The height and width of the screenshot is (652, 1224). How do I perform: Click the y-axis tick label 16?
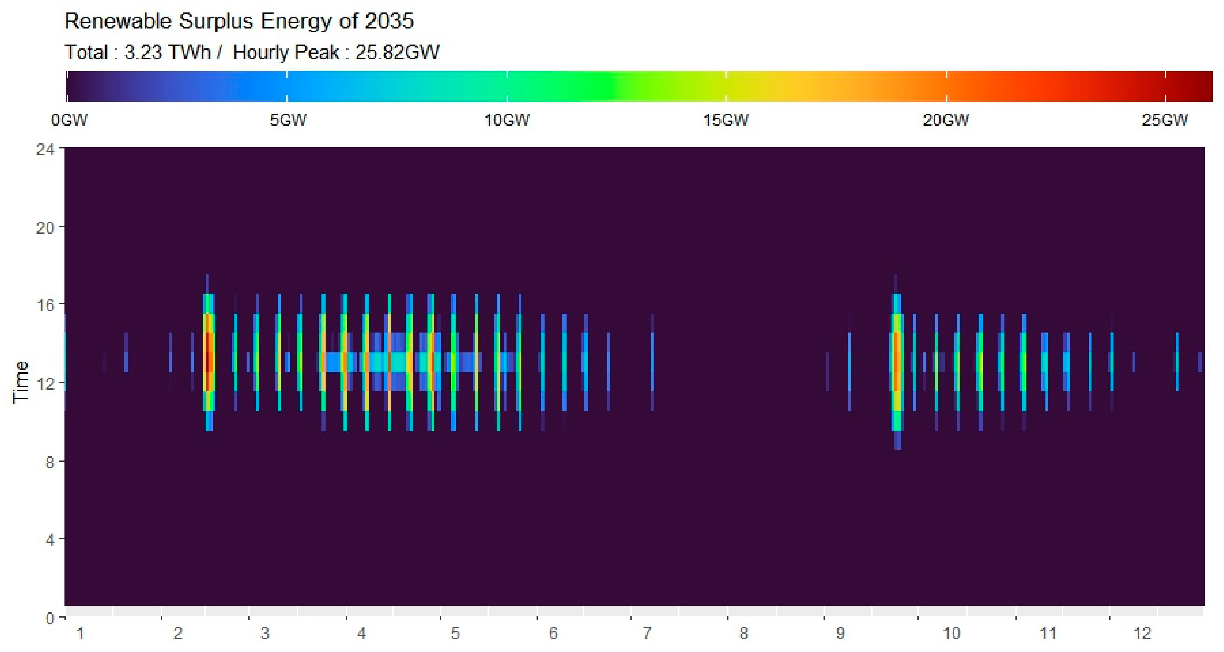point(46,305)
